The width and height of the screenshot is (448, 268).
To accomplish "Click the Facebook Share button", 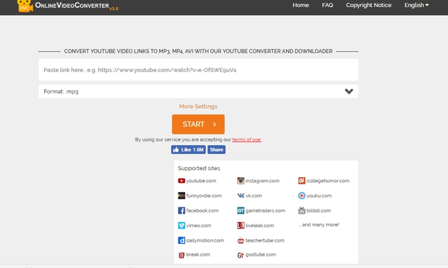I will point(216,150).
